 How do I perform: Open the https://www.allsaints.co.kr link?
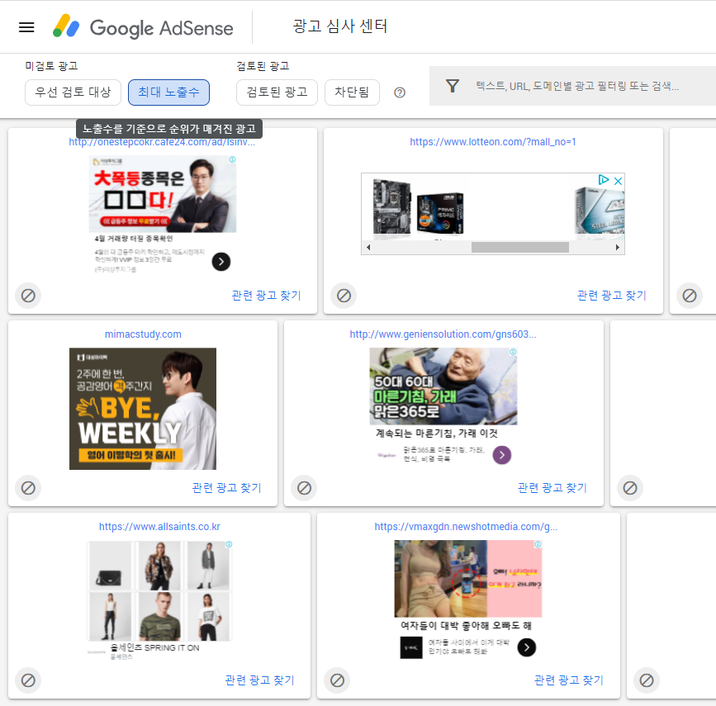click(159, 527)
